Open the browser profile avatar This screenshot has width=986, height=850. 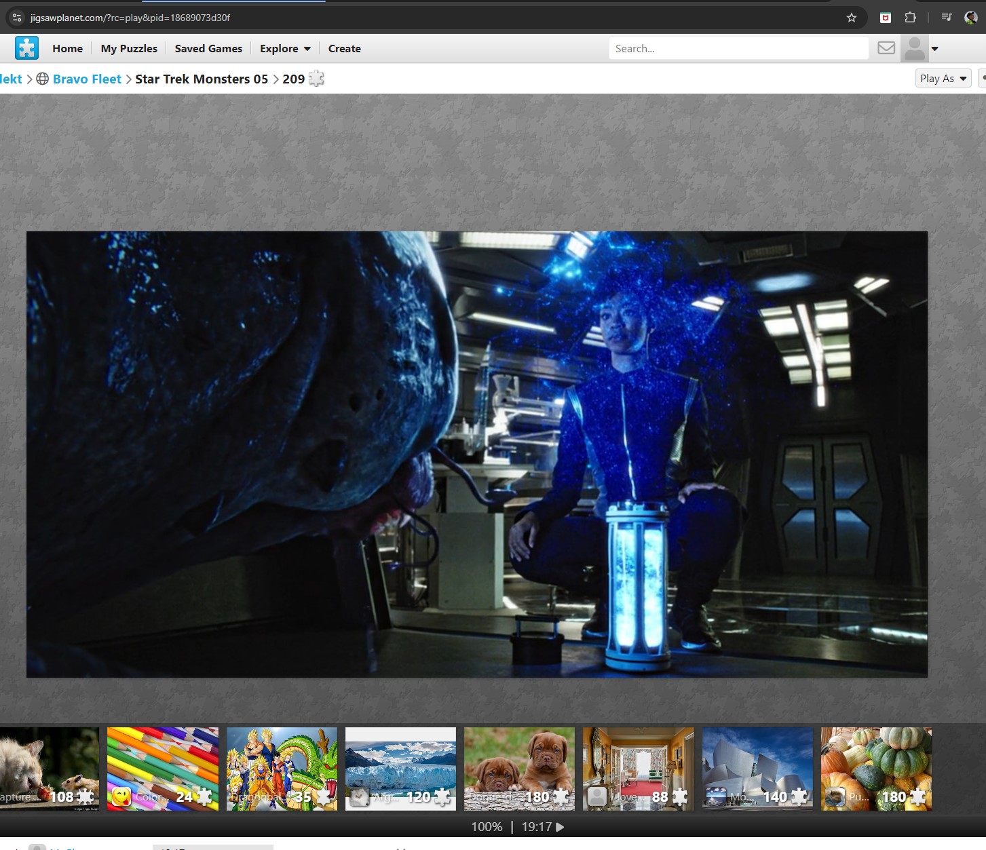[971, 18]
